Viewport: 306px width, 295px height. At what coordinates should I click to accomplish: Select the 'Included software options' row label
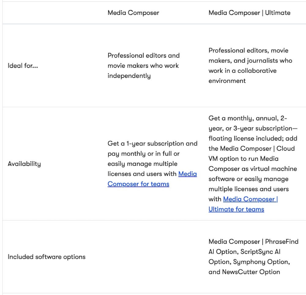click(x=46, y=256)
